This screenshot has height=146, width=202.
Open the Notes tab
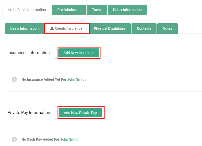coord(168,28)
